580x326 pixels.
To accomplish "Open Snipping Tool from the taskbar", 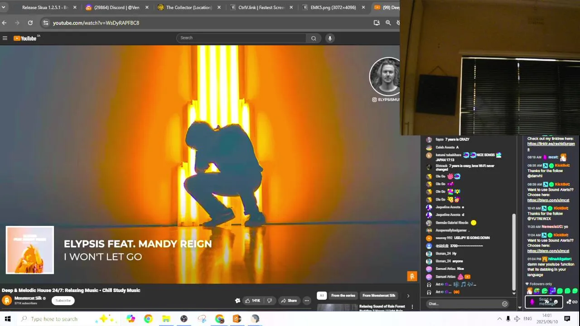I will pos(202,319).
